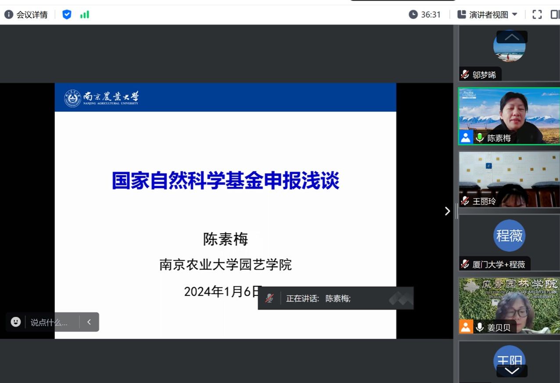Click the 程薇 round avatar tile
Screen dimensions: 560x383
pos(509,236)
